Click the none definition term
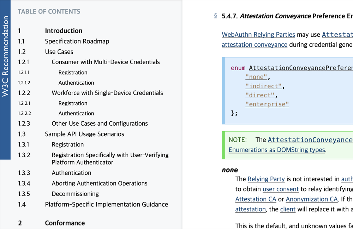The image size is (353, 229). (x=230, y=170)
